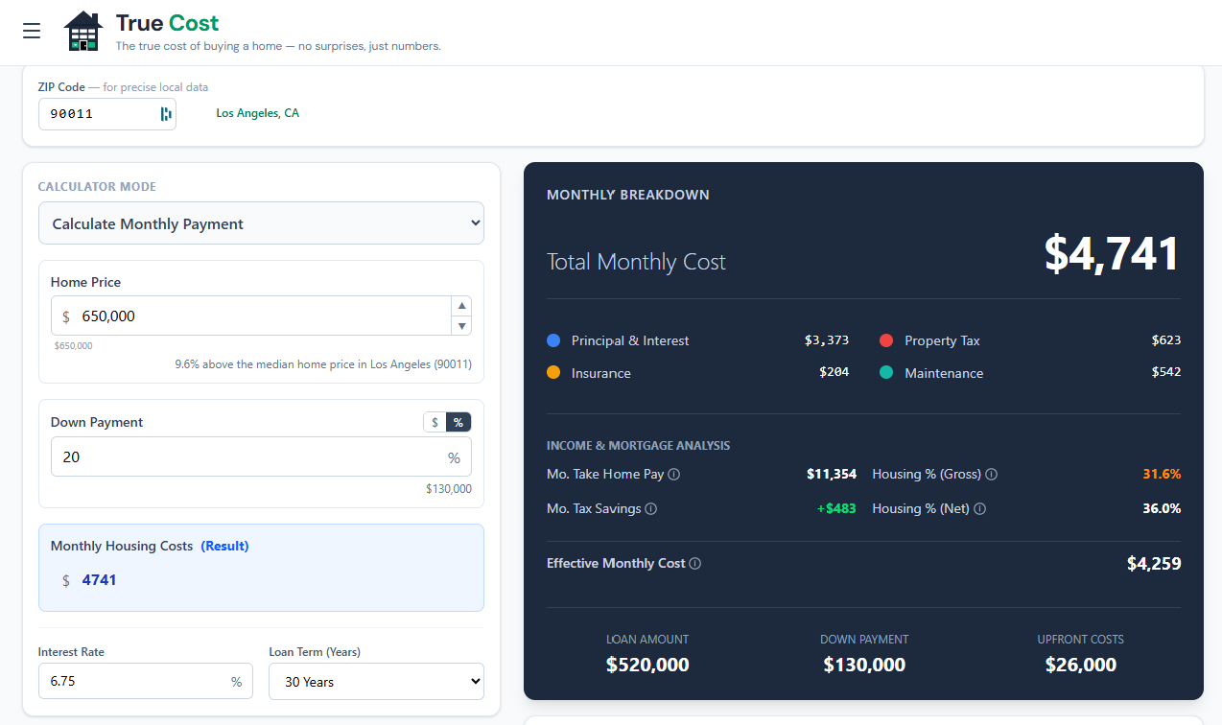The image size is (1222, 725).
Task: Open the hamburger menu
Action: click(x=32, y=31)
